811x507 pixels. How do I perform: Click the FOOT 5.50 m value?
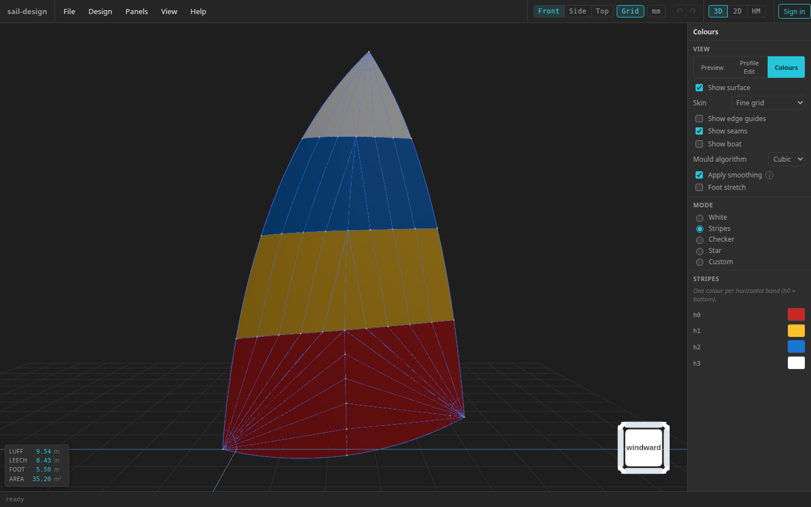[x=43, y=469]
